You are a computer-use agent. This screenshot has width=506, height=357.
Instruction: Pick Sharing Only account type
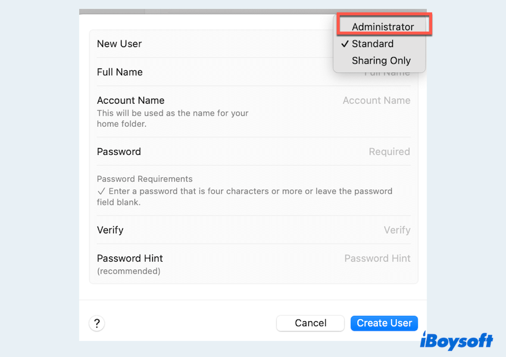[x=381, y=60]
